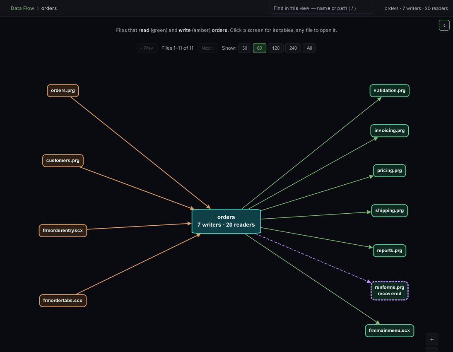Screen dimensions: 453x352
Task: Open the Data Flow breadcrumb link
Action: [22, 8]
